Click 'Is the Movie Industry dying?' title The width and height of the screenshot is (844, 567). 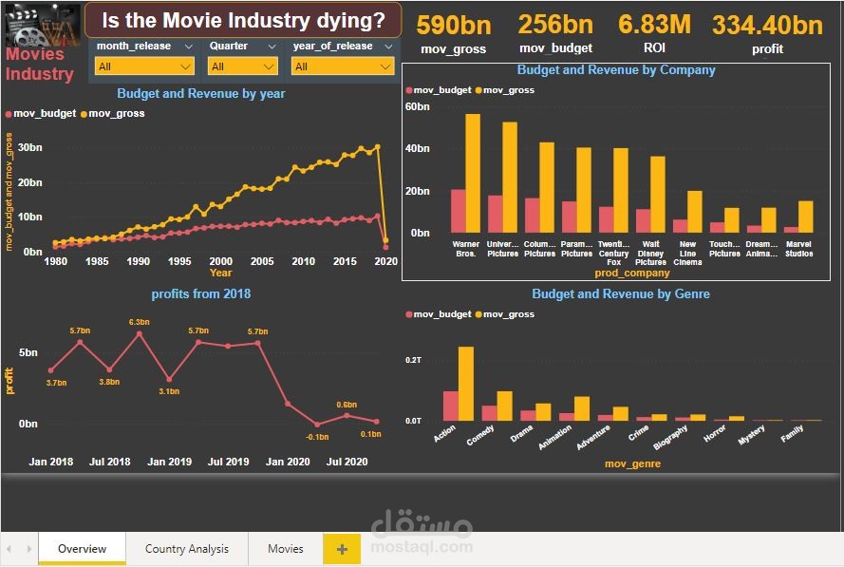point(243,21)
